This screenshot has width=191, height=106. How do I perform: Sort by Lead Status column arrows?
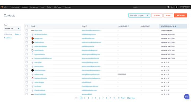click(150, 26)
